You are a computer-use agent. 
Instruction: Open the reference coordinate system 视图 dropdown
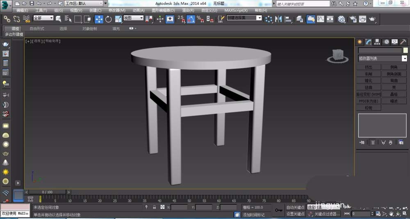133,18
